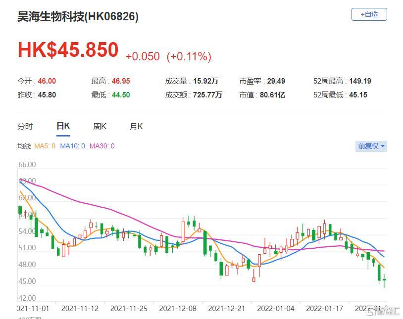Image resolution: width=403 pixels, height=319 pixels.
Task: Click the 昊海生物科技(HK06826) stock title
Action: 78,17
